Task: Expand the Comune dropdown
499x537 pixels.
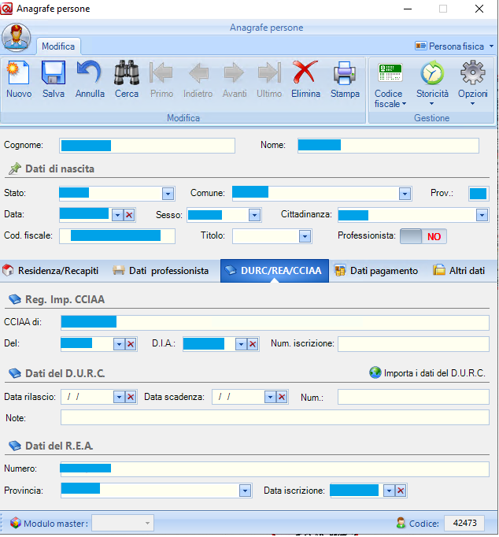Action: pos(405,194)
